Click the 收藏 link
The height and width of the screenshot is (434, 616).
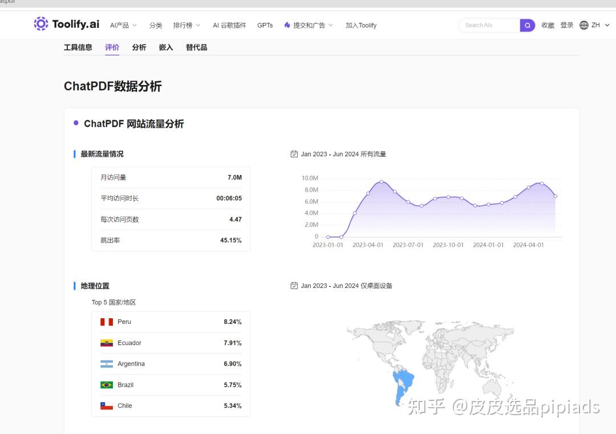548,25
